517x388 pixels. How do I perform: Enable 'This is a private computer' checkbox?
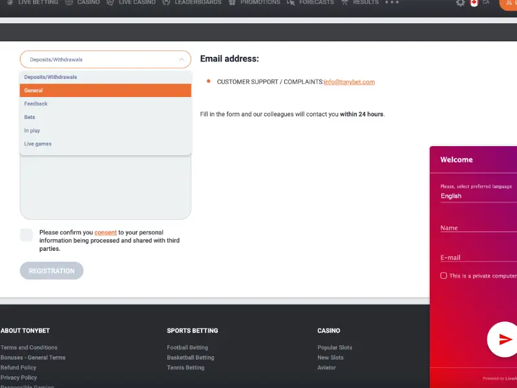pos(443,275)
